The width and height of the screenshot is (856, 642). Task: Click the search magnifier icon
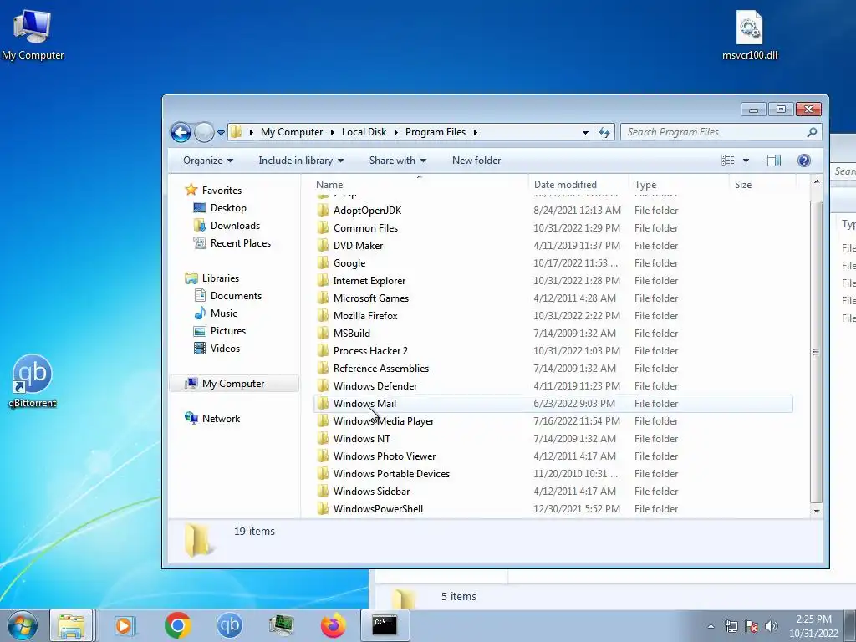[x=812, y=132]
